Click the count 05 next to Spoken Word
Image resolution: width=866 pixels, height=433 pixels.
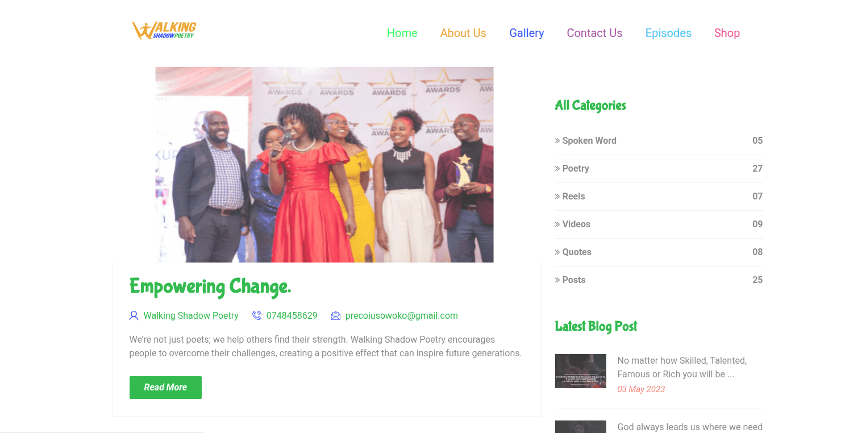pyautogui.click(x=757, y=141)
